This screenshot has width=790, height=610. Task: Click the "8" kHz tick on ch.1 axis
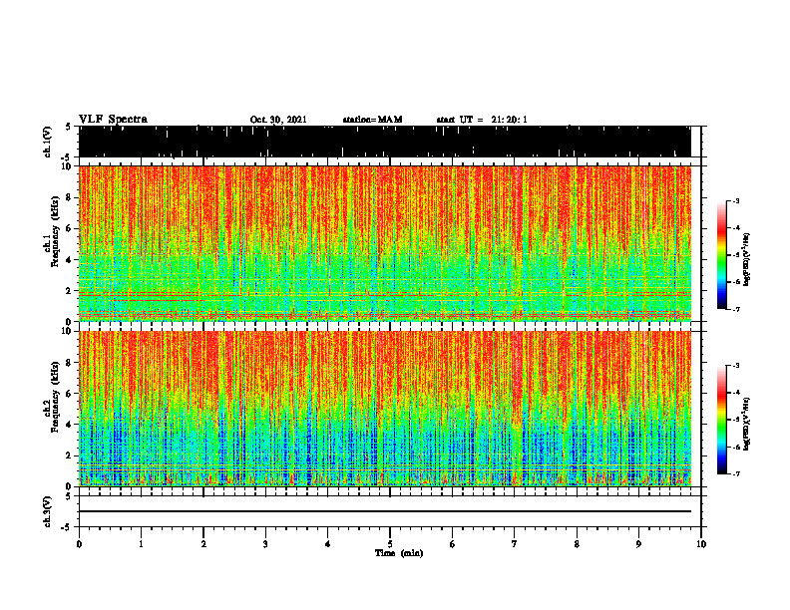click(69, 197)
